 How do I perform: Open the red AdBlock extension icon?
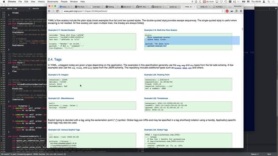[227, 11]
